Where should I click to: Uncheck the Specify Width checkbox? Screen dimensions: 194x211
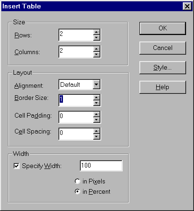coord(16,166)
